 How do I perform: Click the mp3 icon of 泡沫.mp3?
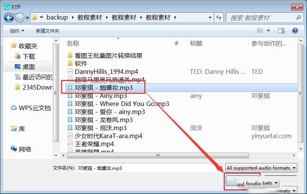[x=70, y=127]
